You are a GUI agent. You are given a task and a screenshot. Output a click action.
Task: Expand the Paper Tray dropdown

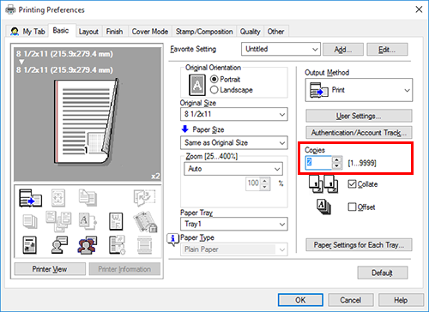point(234,224)
